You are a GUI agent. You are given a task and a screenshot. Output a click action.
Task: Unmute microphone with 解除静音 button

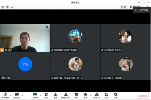[x=5, y=96]
